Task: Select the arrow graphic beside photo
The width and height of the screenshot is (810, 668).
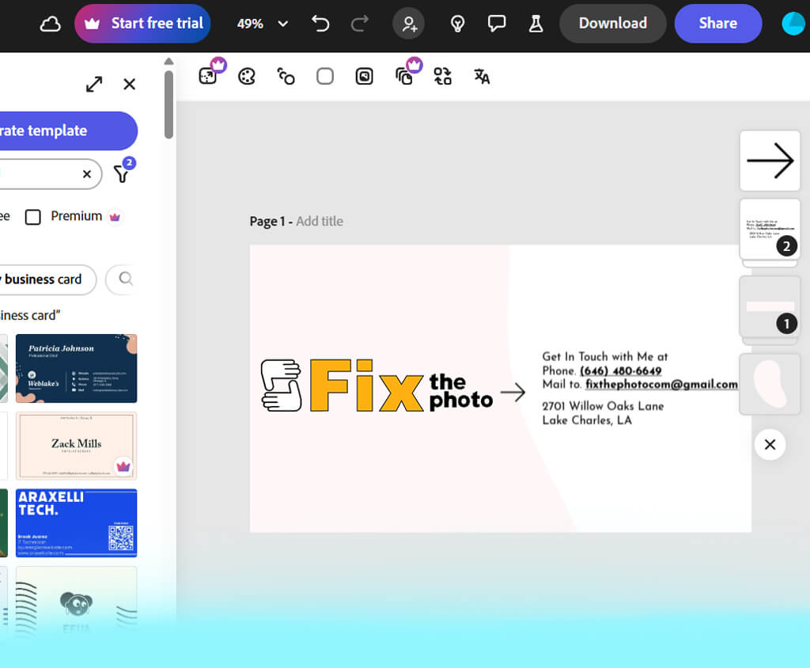Action: (513, 393)
